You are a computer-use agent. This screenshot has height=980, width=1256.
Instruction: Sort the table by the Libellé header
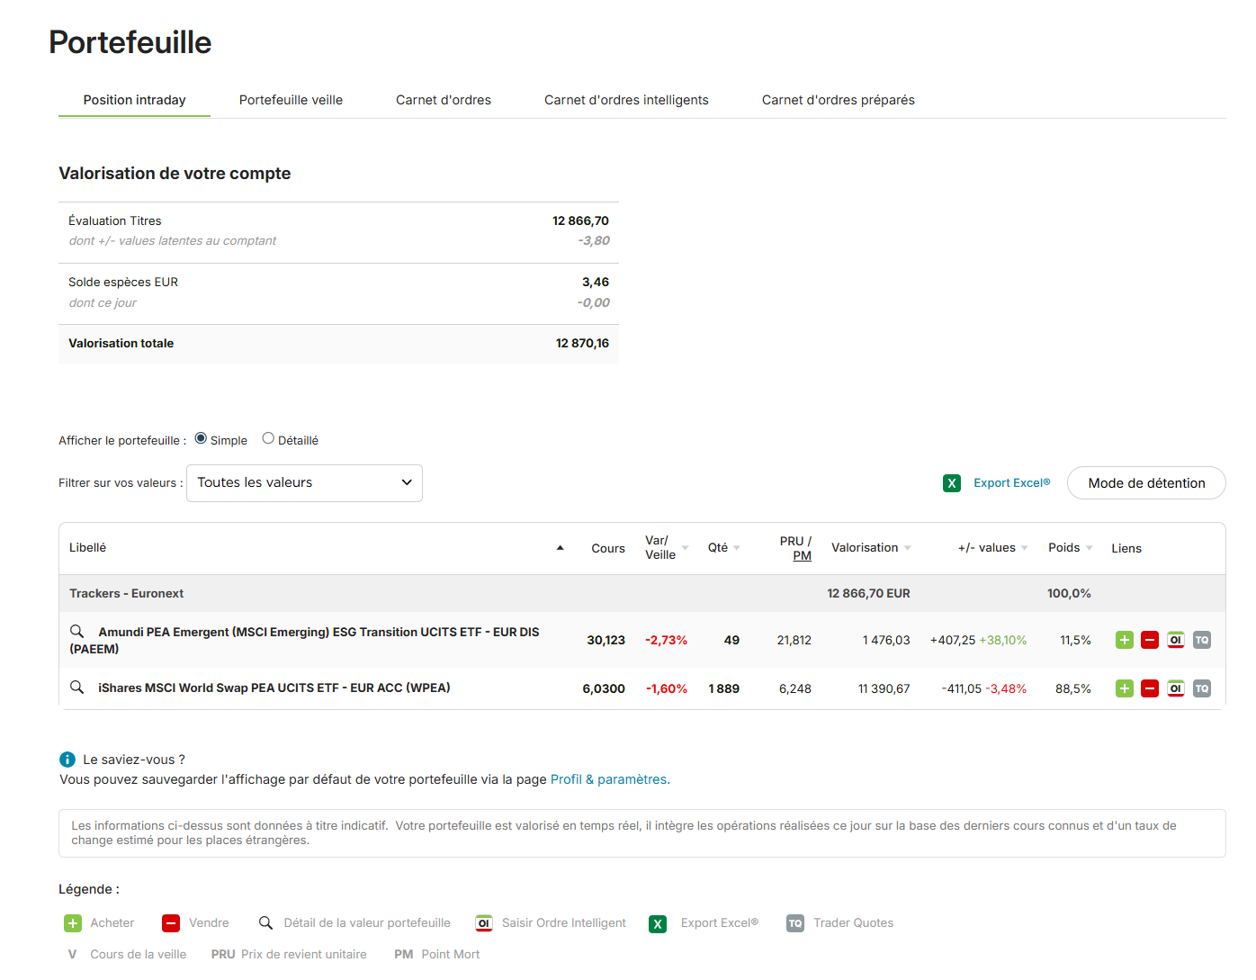88,547
